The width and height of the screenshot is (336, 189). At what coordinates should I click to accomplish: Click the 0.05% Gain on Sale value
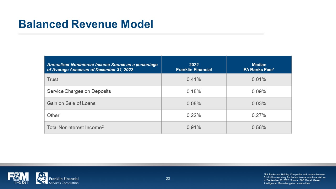194,104
